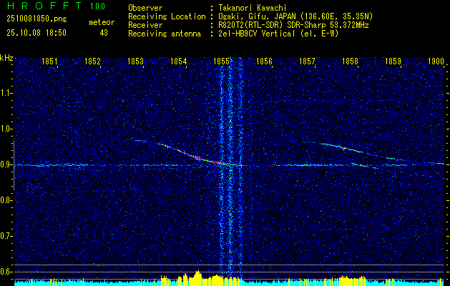Click the 0.6 kHz frequency label

pos(6,272)
